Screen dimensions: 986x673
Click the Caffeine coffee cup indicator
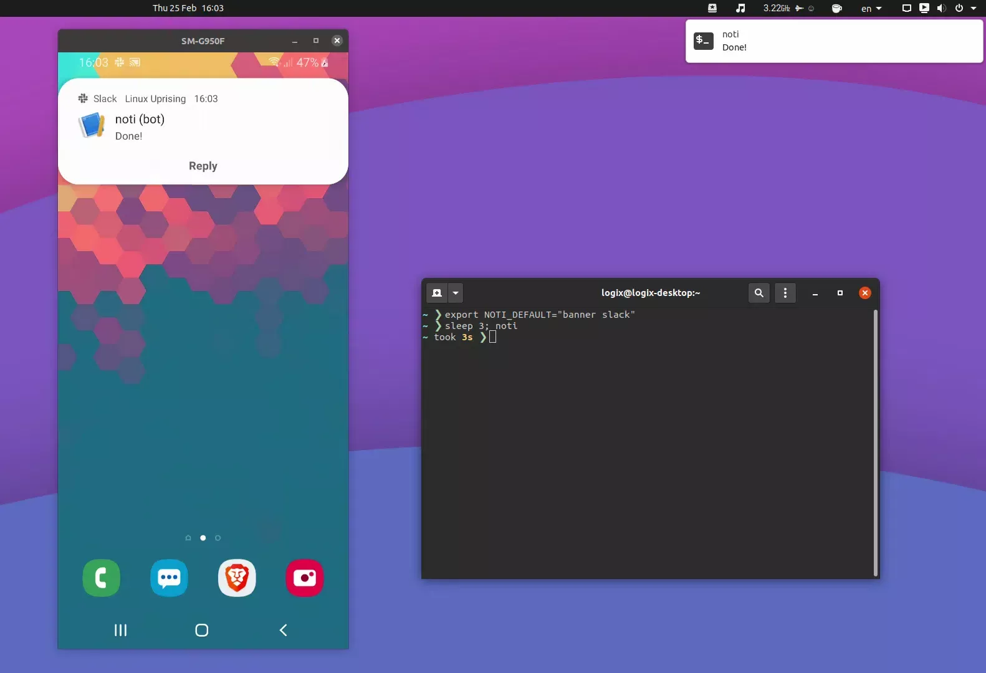(x=836, y=8)
